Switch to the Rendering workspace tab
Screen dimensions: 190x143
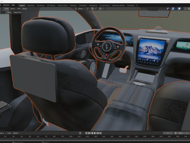93,6
